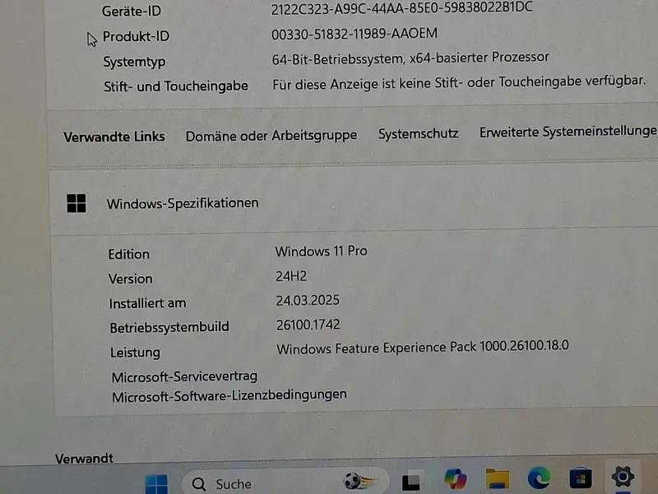
Task: Open the Task View icon in taskbar
Action: click(410, 482)
